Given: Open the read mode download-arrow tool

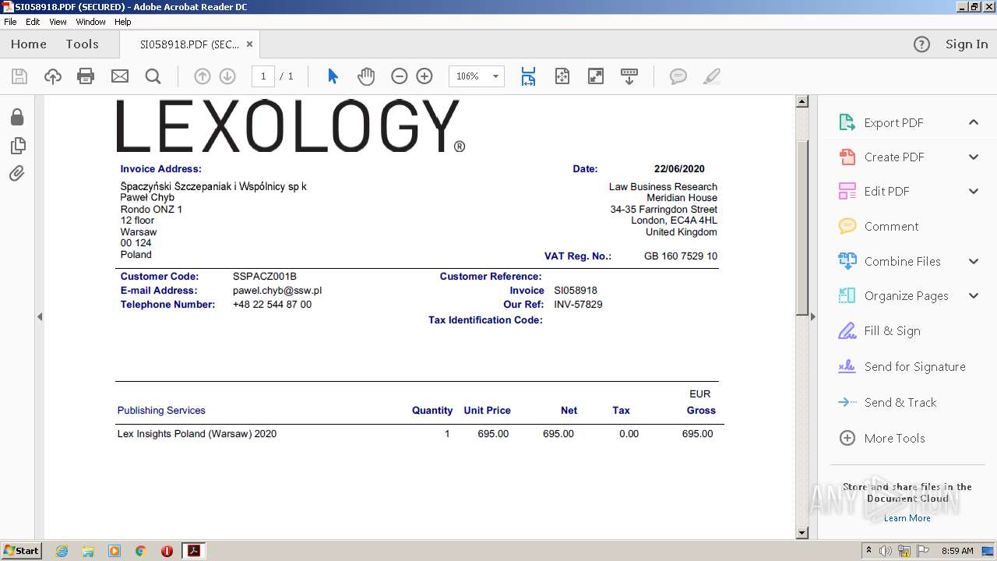Looking at the screenshot, I should point(629,76).
